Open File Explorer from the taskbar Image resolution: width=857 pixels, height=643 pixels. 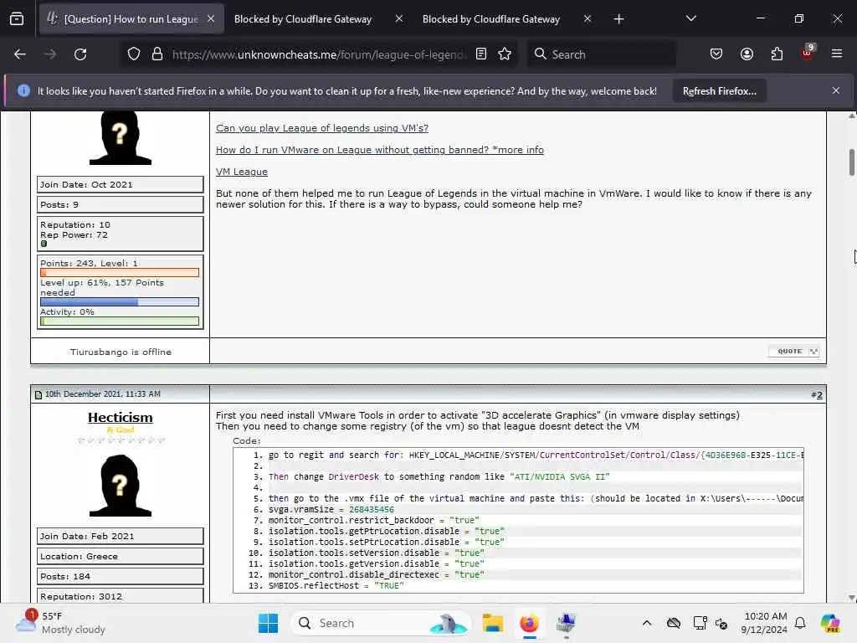[x=492, y=623]
